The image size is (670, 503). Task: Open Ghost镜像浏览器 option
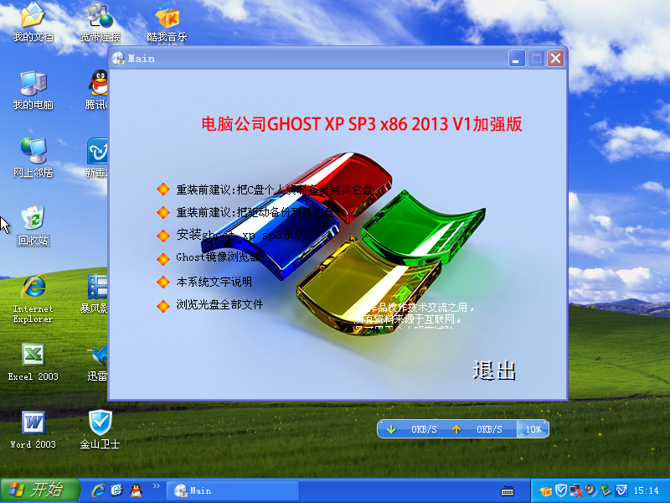coord(218,257)
